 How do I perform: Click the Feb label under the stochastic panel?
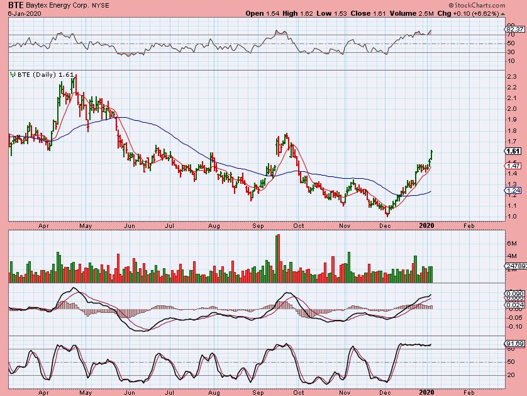click(x=469, y=392)
